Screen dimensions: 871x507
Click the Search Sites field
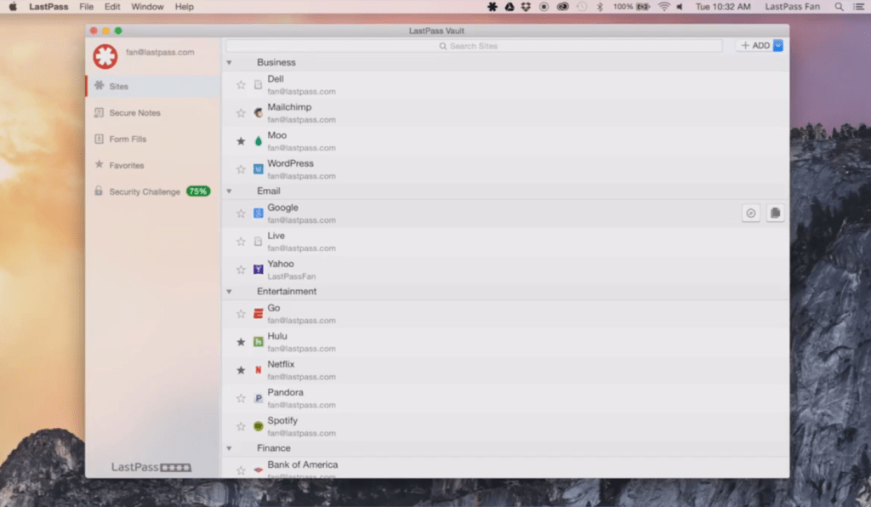[474, 46]
